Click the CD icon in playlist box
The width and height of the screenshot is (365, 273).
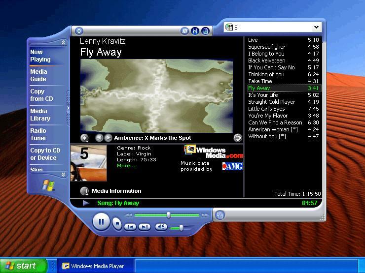pos(229,27)
